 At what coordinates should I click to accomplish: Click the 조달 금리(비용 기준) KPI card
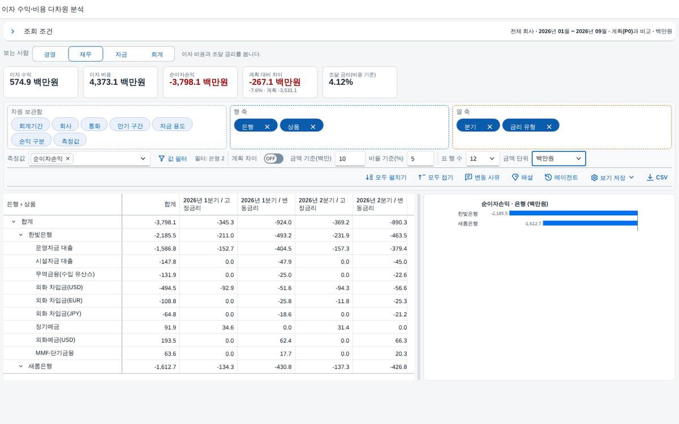360,82
